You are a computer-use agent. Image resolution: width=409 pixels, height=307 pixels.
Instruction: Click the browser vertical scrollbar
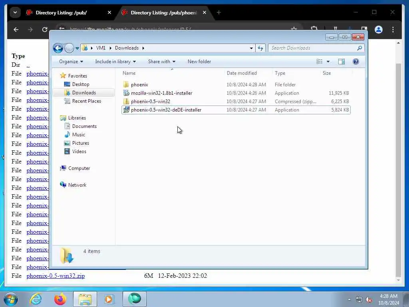(x=398, y=169)
